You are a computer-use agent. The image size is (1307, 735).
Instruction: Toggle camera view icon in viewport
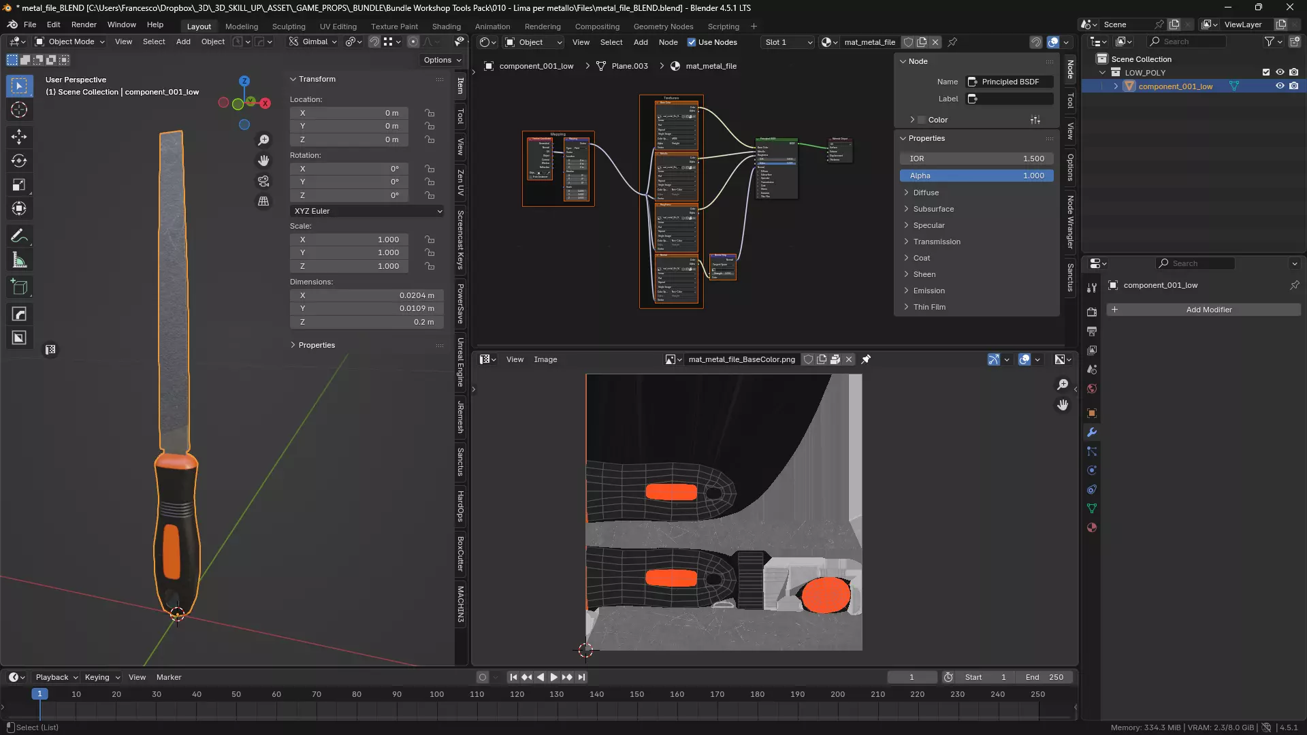click(x=263, y=181)
